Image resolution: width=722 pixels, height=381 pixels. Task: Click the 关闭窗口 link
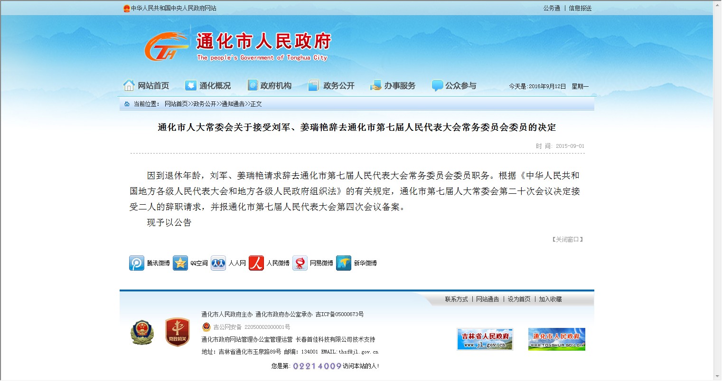pyautogui.click(x=567, y=240)
